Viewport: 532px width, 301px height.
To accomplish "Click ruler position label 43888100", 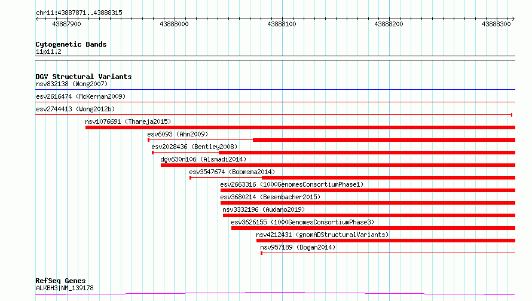I will [x=282, y=24].
